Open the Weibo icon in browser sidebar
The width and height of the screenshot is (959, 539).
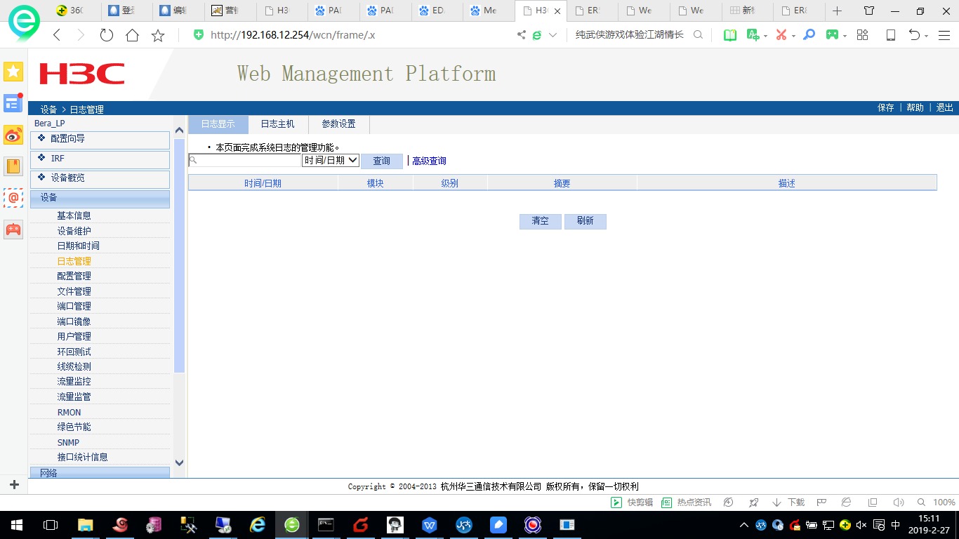(13, 135)
